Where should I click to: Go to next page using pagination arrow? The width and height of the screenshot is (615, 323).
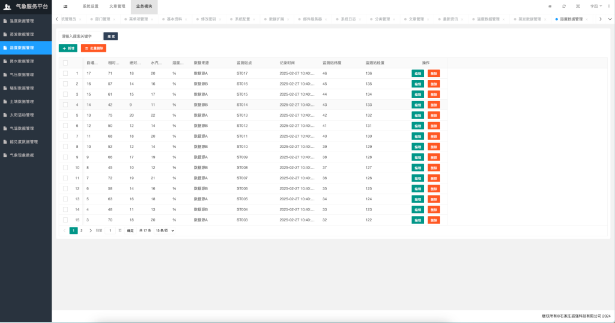(x=91, y=230)
